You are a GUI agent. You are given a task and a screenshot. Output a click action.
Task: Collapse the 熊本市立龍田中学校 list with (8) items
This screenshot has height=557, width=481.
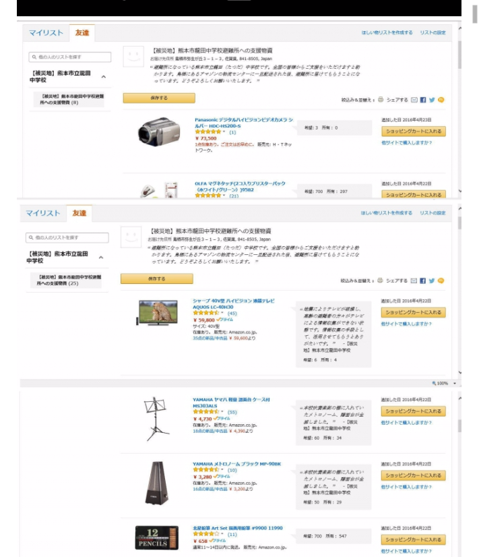click(x=103, y=76)
